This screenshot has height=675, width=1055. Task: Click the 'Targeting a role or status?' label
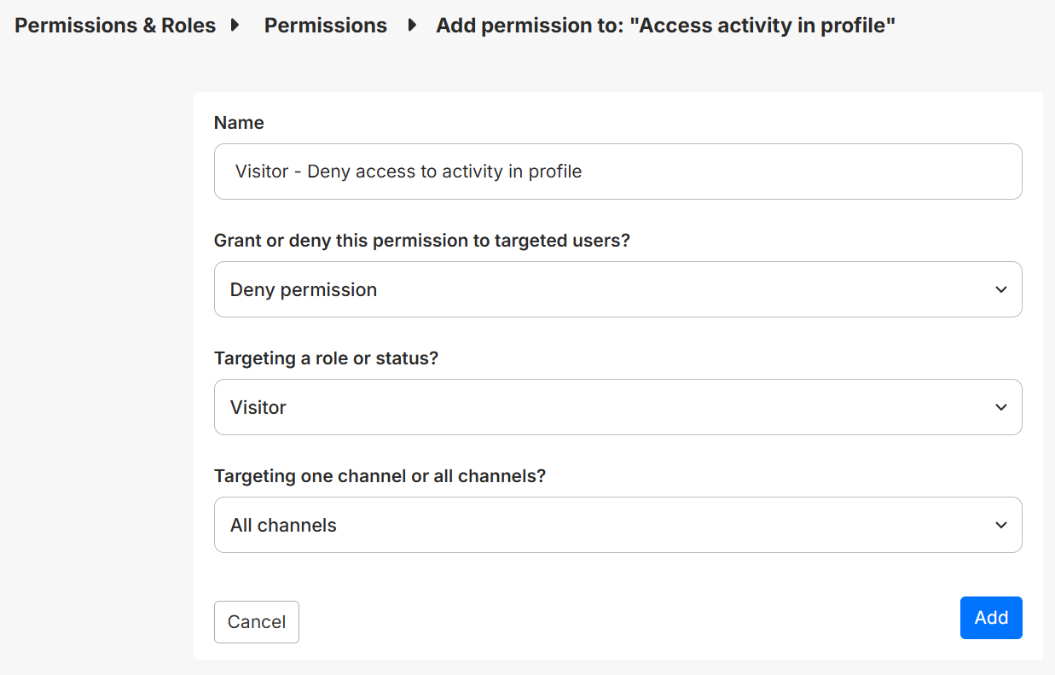point(326,358)
